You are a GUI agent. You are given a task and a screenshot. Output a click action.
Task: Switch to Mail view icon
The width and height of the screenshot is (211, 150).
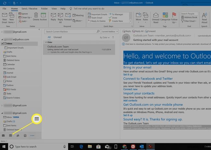tap(3, 135)
